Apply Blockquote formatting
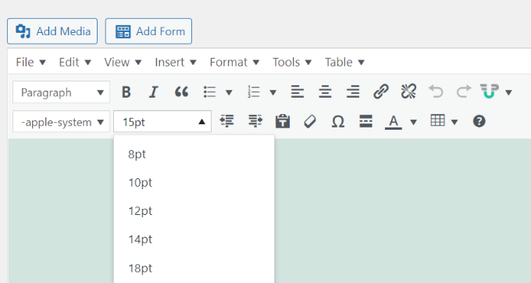 [181, 91]
